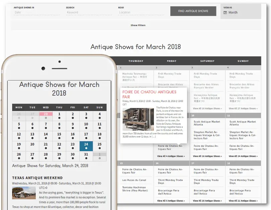This screenshot has width=271, height=210.
Task: Open First Monday Trade Days on Friday 2
Action: point(170,75)
